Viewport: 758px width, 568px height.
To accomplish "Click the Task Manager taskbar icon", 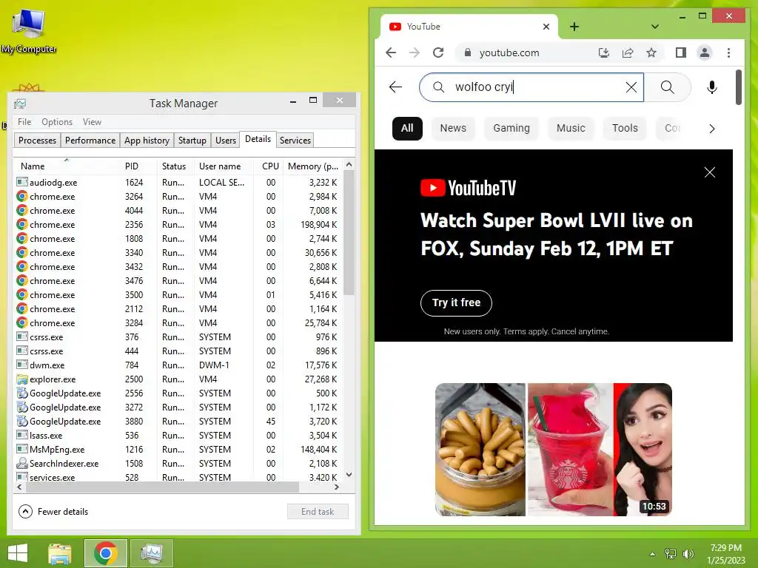I will click(151, 553).
